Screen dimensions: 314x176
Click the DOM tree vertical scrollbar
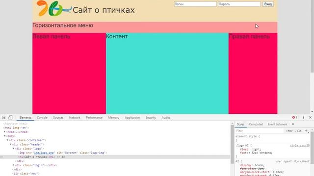point(232,145)
